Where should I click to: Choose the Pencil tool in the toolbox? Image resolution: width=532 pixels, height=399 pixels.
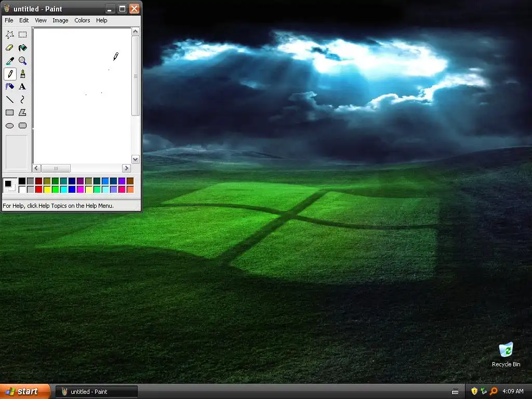click(x=10, y=74)
